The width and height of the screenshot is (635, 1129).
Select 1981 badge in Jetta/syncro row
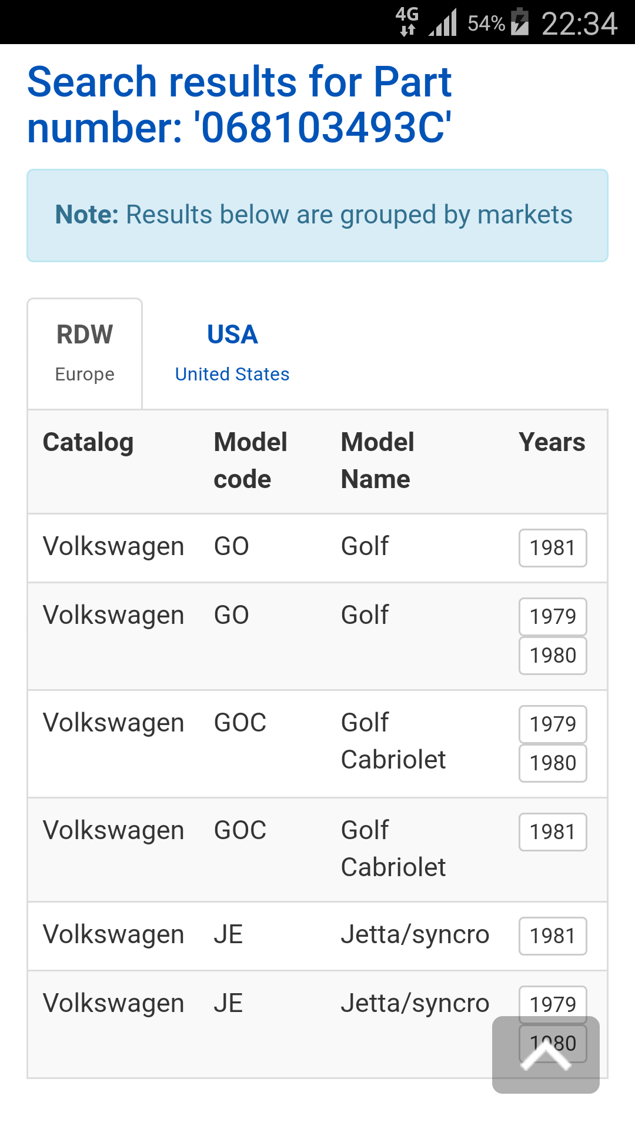coord(552,936)
